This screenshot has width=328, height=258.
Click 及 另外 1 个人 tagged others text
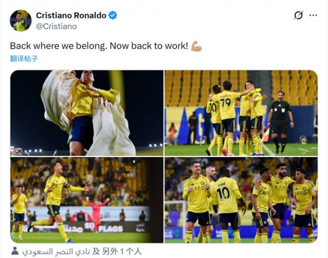[117, 251]
